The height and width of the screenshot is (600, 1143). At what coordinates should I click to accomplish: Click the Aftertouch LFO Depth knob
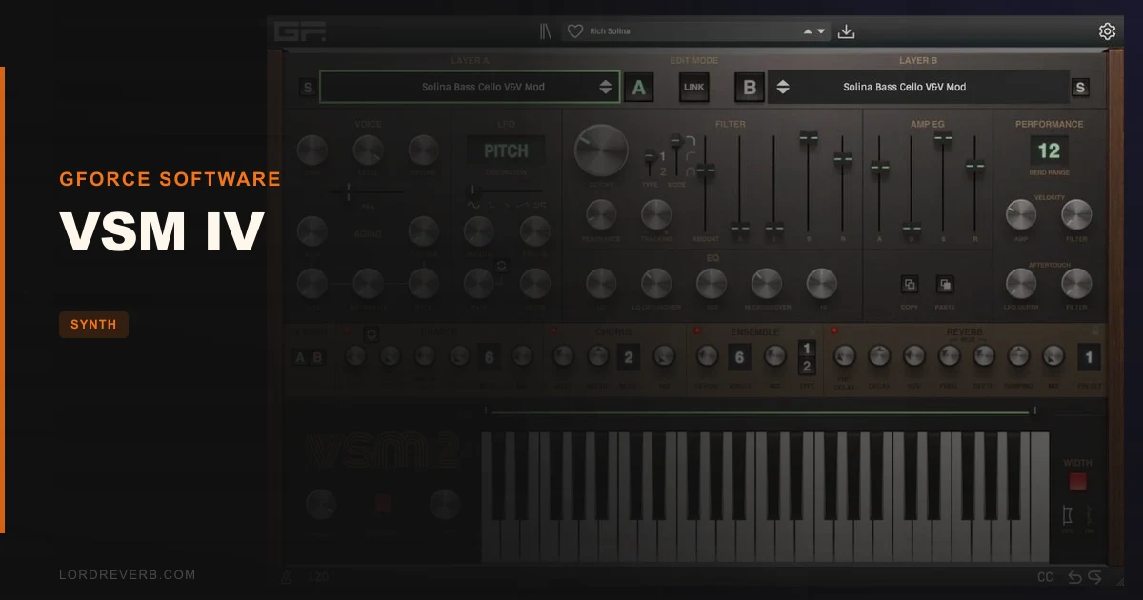pos(1021,283)
